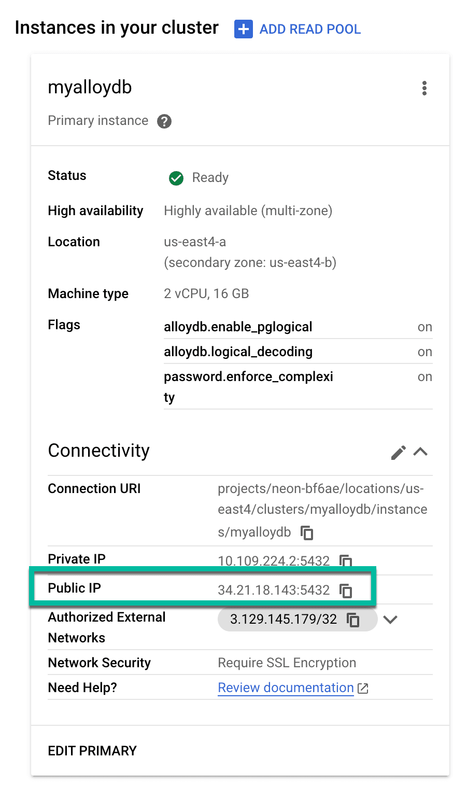The image size is (453, 787).
Task: Expand the Authorized External Networks list
Action: [390, 619]
